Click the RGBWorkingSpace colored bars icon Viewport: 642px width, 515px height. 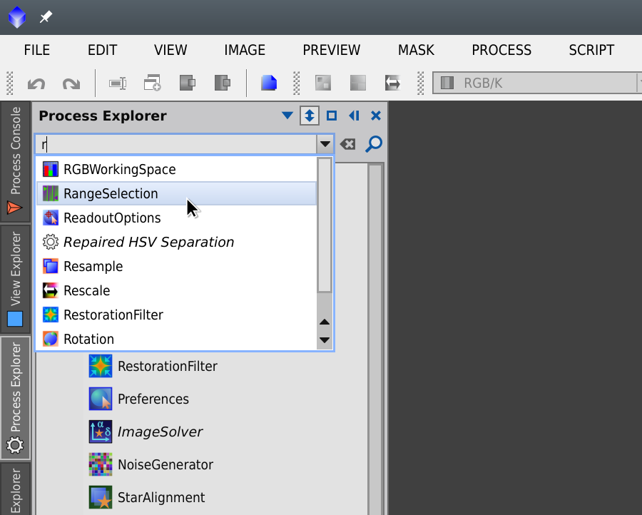point(51,170)
